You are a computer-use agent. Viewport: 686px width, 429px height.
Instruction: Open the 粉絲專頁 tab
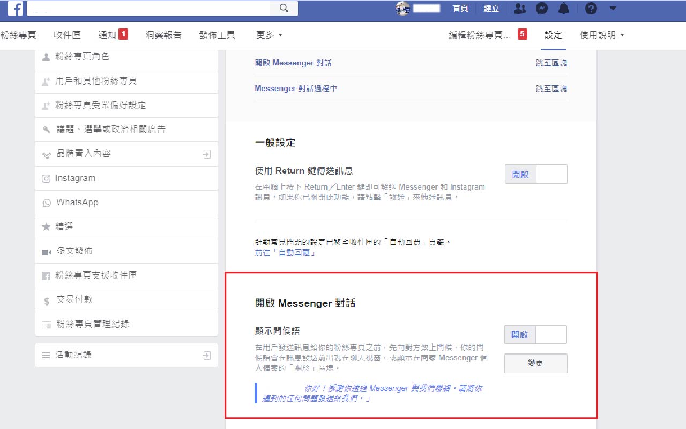18,35
